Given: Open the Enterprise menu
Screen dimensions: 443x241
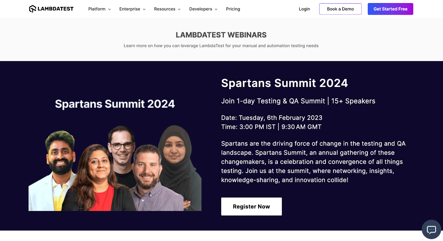Looking at the screenshot, I should point(130,9).
